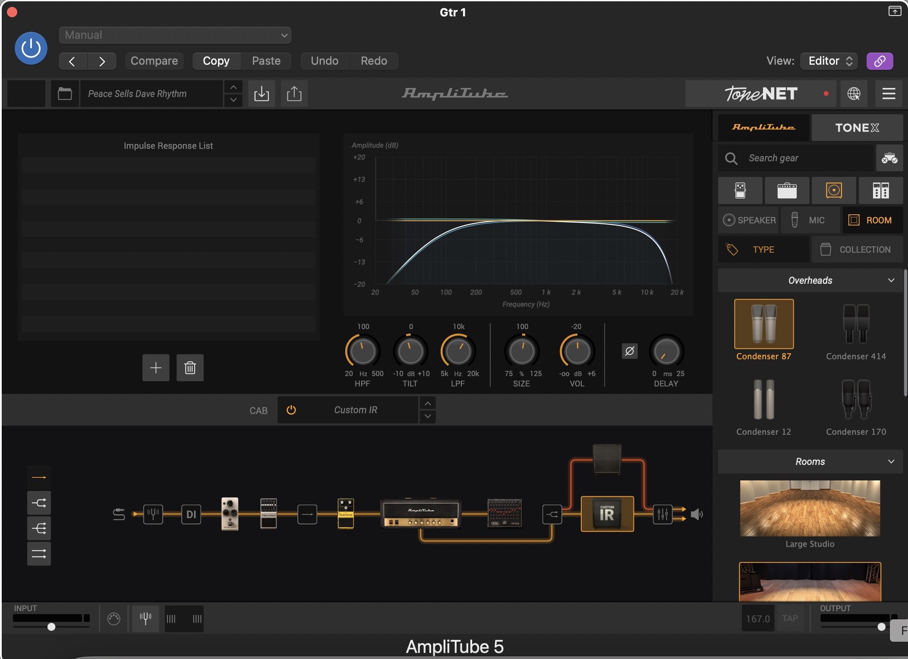Click the Redo button
The width and height of the screenshot is (908, 659).
(x=374, y=61)
